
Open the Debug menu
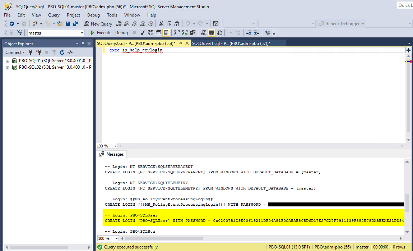[93, 15]
